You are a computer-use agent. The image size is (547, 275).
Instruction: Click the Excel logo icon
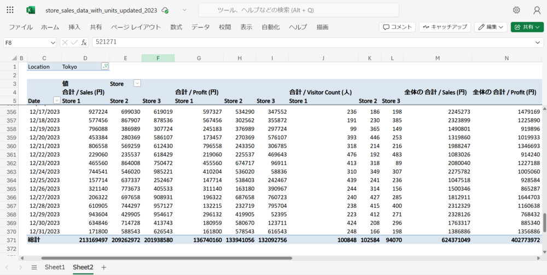coord(31,10)
